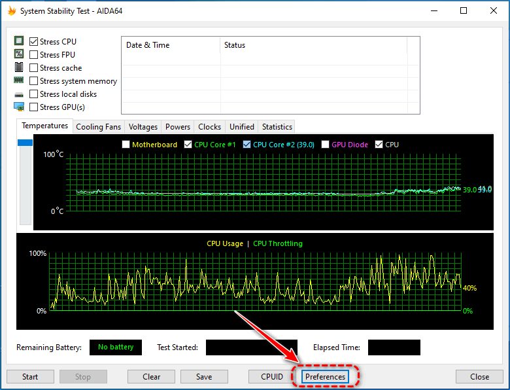Viewport: 510px width, 390px height.
Task: Enable the Stress GPU(s) checkbox
Action: pos(33,107)
